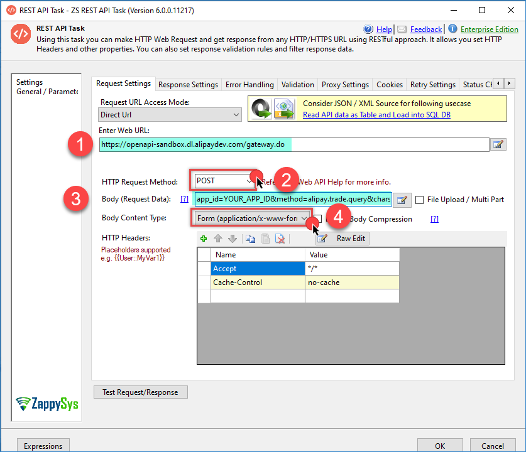Viewport: 526px width, 452px height.
Task: Toggle the Body Compression checkbox
Action: (x=318, y=219)
